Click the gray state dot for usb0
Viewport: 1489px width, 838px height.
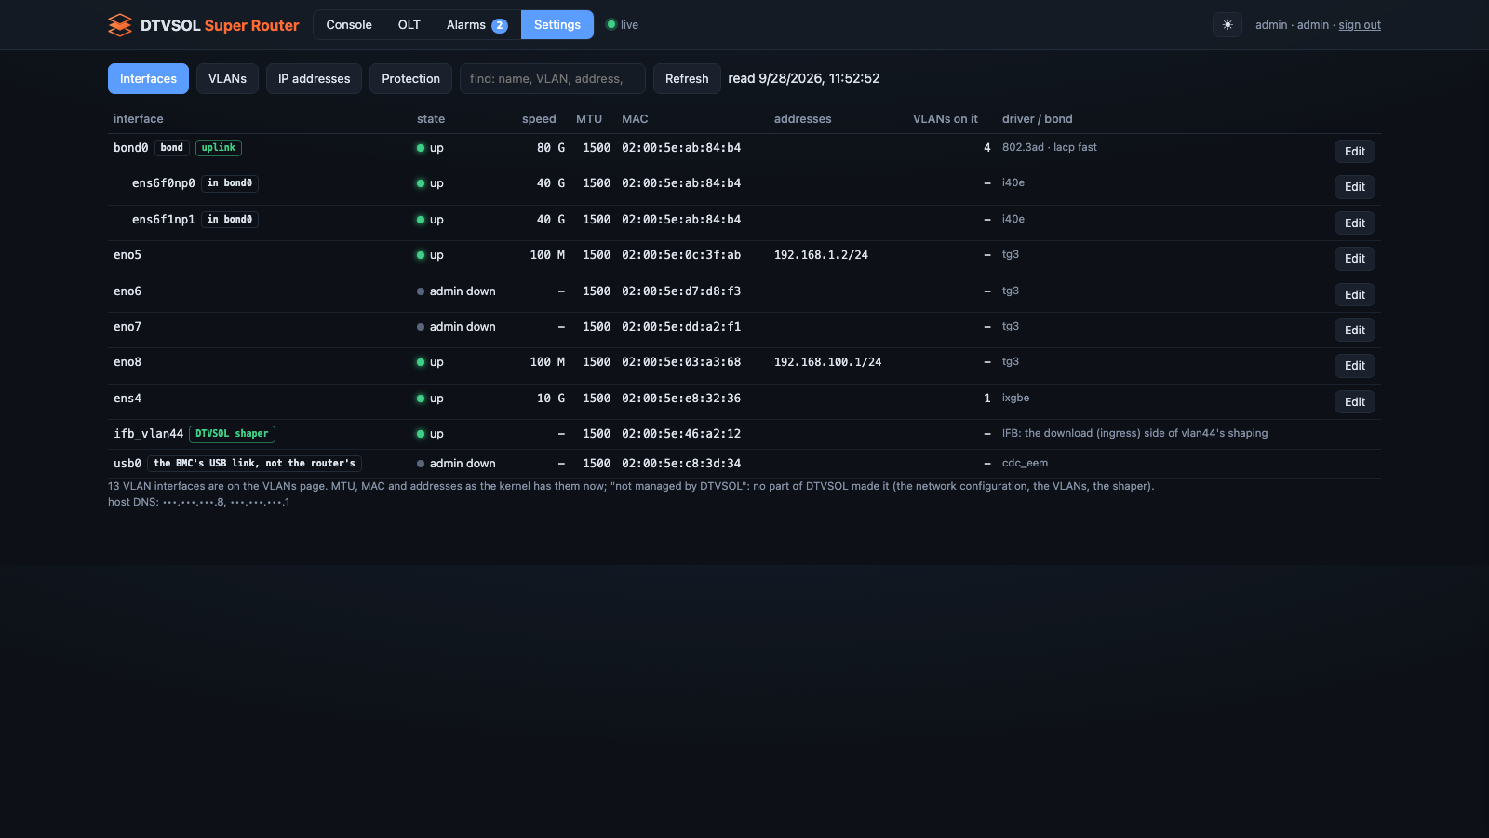pyautogui.click(x=421, y=464)
